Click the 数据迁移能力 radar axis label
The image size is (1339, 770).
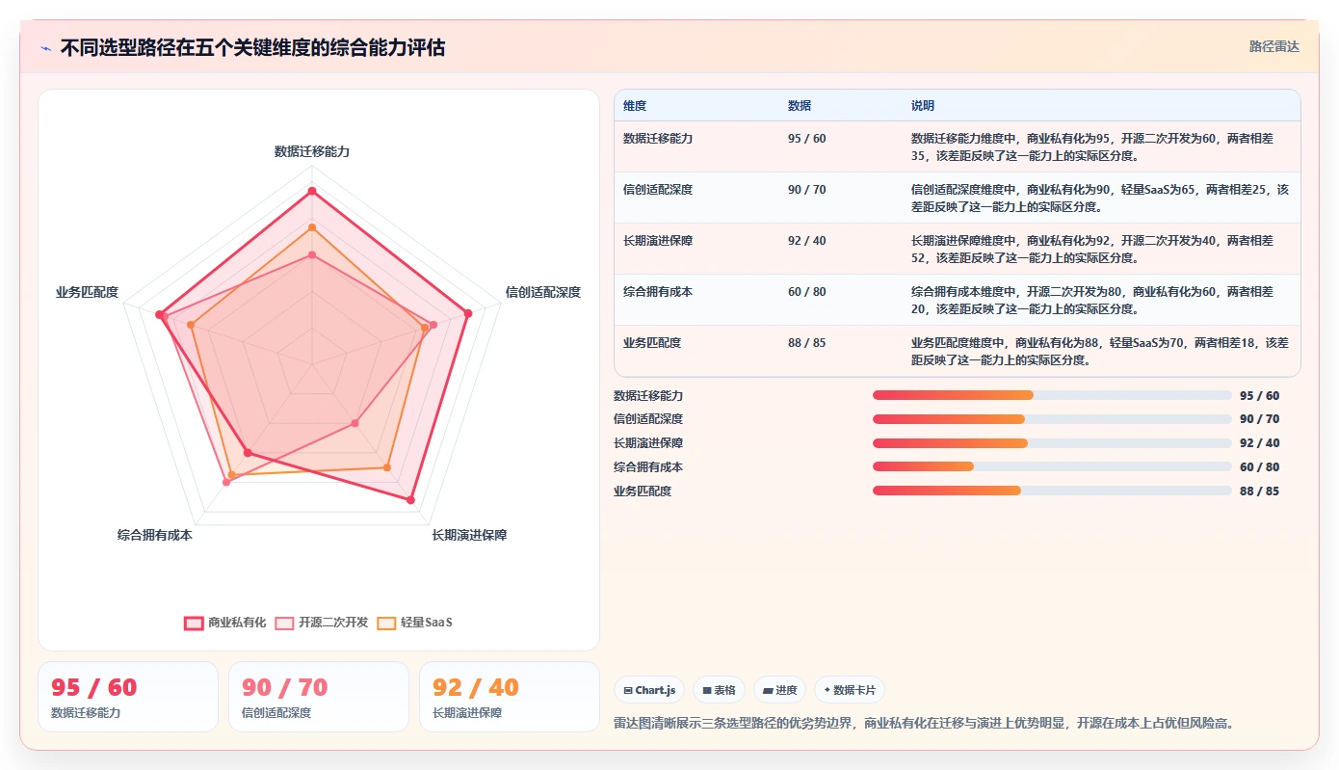click(x=311, y=151)
